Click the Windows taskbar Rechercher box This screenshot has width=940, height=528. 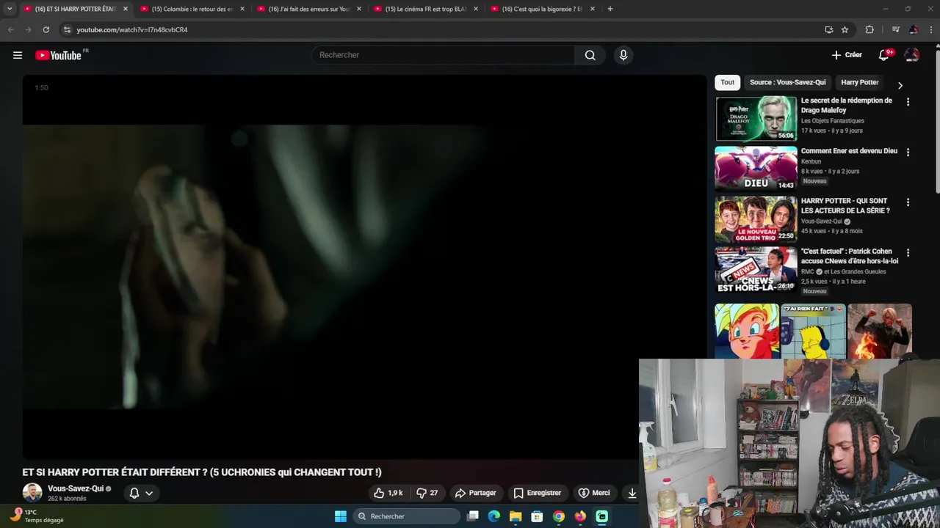click(408, 516)
